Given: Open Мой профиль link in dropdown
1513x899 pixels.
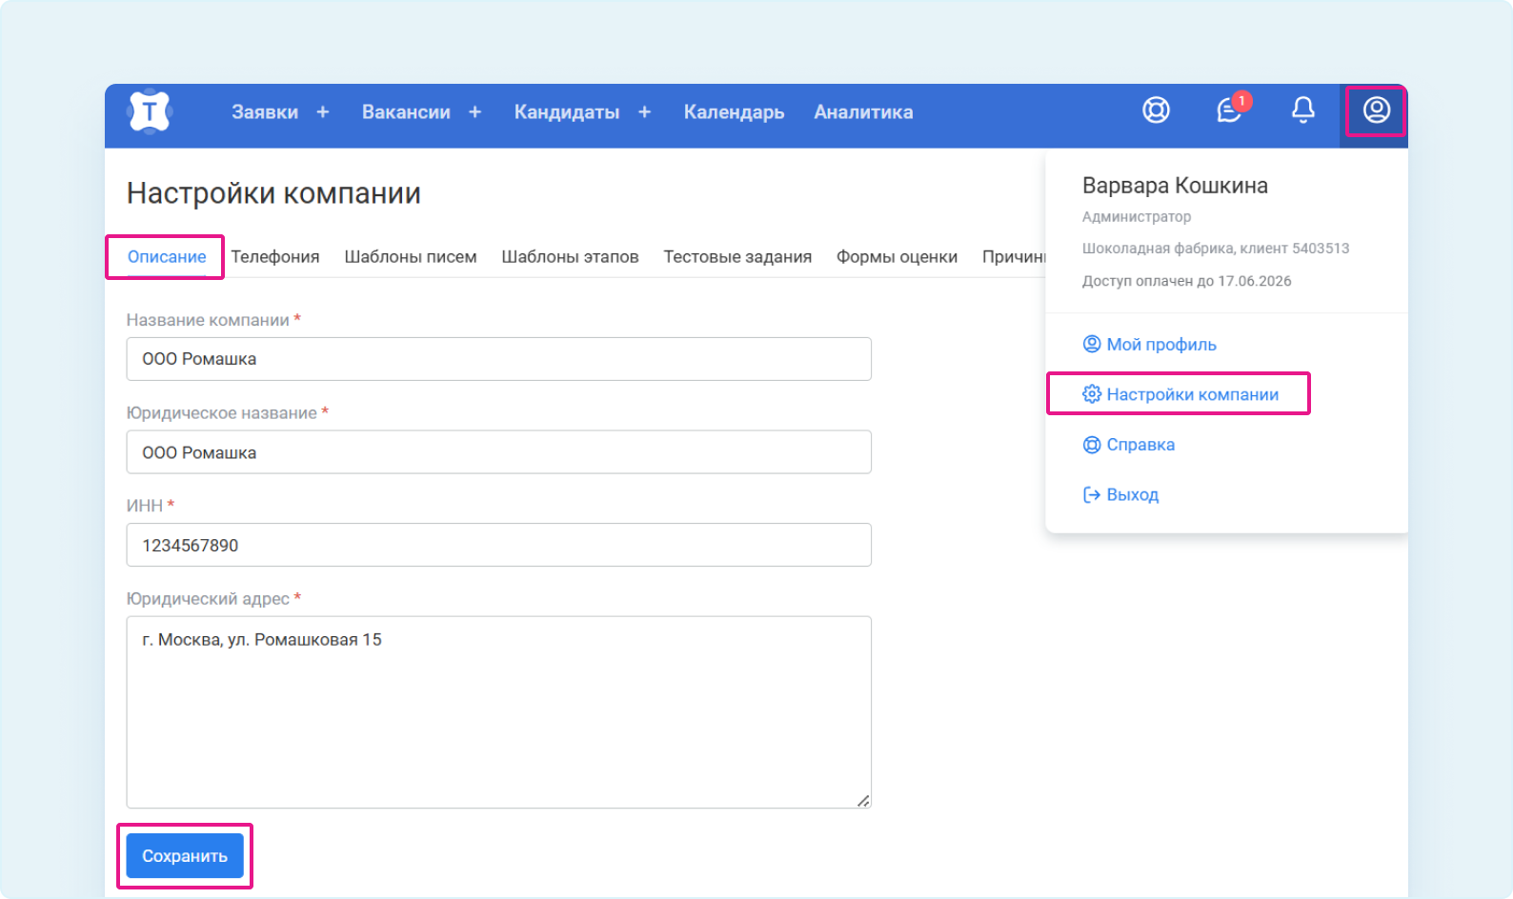Looking at the screenshot, I should coord(1160,345).
